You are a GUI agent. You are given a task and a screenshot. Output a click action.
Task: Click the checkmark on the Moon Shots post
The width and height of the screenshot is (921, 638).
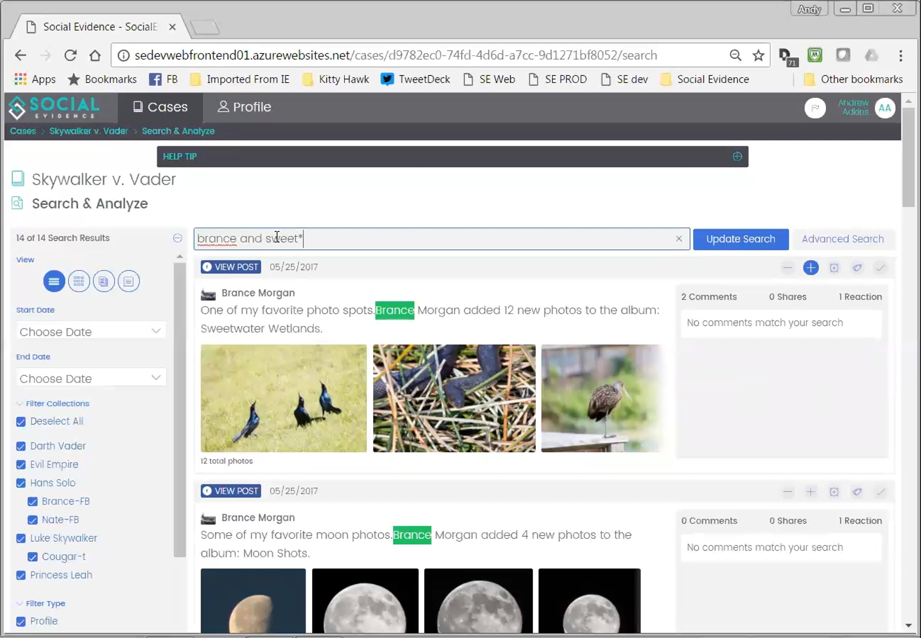(x=880, y=492)
